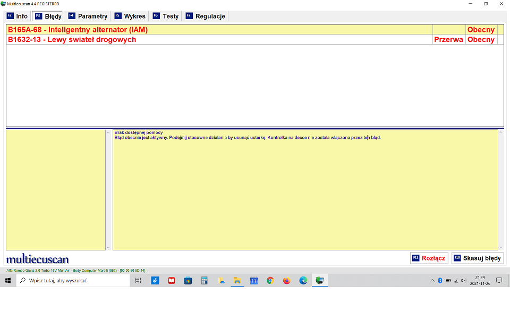This screenshot has height=319, width=510.
Task: Open the Calculator taskbar icon
Action: pyautogui.click(x=204, y=281)
